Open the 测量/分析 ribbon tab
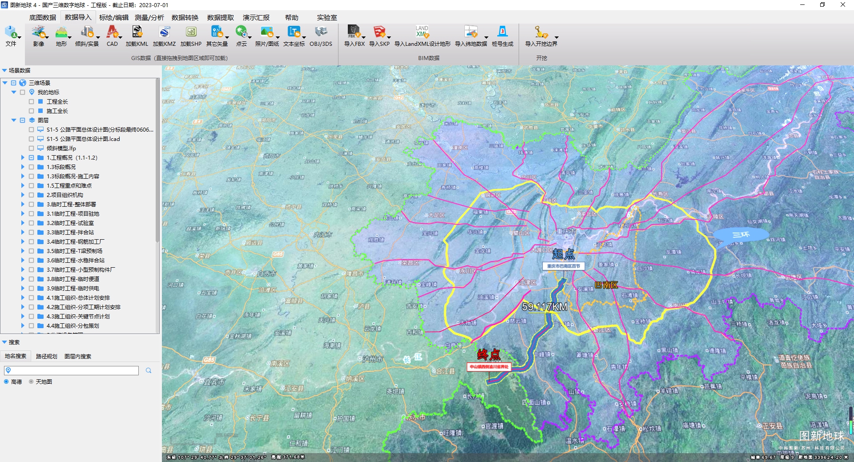This screenshot has height=462, width=854. pos(149,17)
